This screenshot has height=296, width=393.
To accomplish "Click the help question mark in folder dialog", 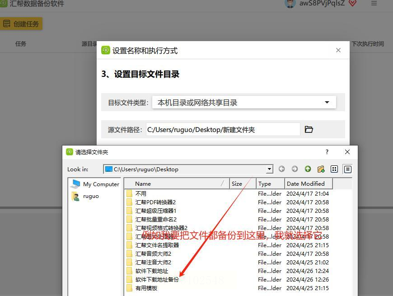I will click(327, 152).
